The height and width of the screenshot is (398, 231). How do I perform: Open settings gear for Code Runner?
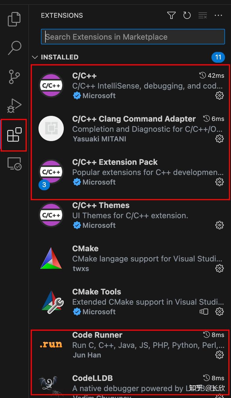219,355
